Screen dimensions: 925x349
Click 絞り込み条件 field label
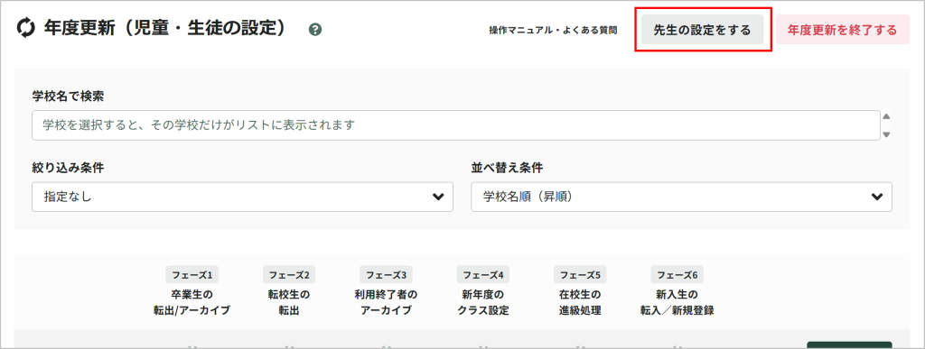pyautogui.click(x=68, y=167)
